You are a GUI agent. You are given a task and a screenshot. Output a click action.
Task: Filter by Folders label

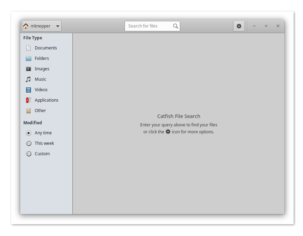pyautogui.click(x=42, y=58)
